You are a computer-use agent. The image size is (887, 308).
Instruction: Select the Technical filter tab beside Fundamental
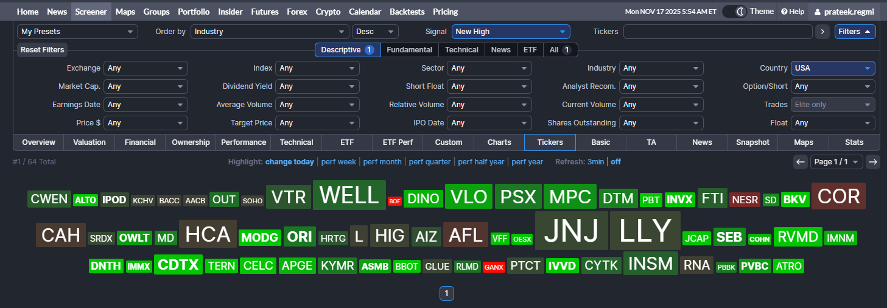[x=461, y=50]
